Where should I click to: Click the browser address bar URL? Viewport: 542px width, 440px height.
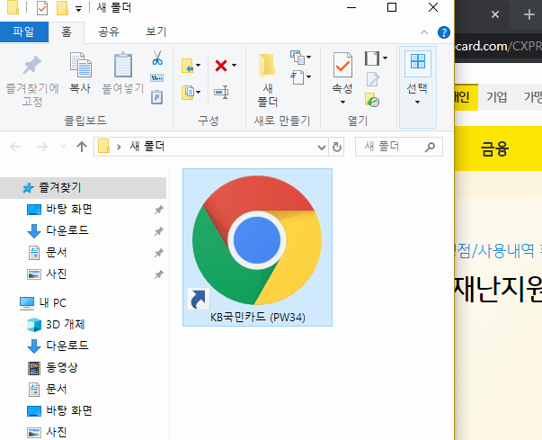click(498, 47)
